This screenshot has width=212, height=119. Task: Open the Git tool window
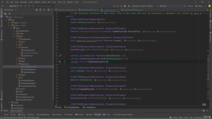pyautogui.click(x=6, y=115)
